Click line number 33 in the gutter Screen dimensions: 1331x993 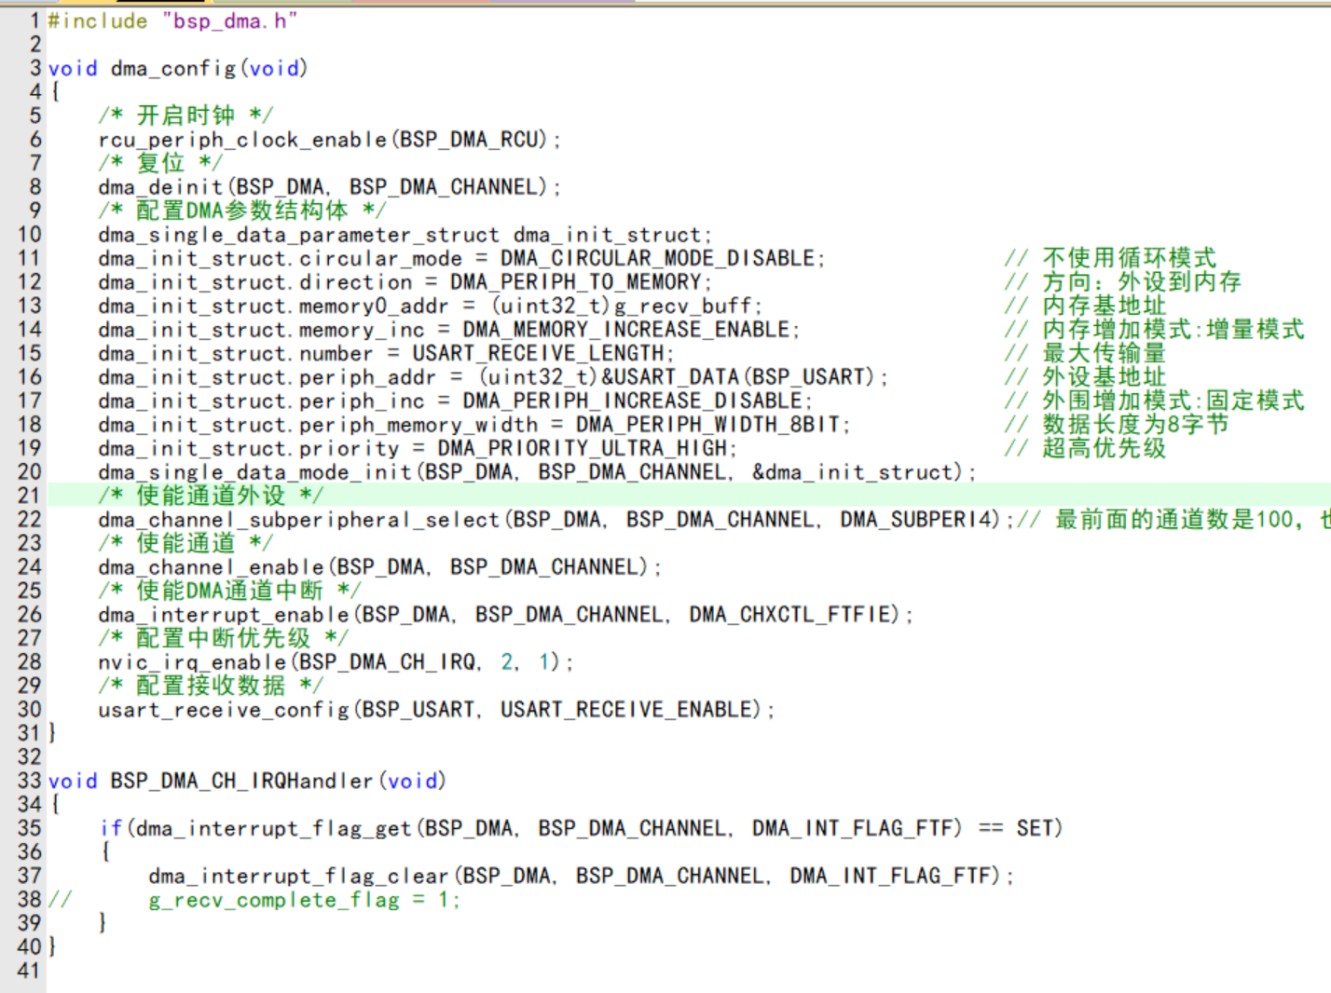(29, 781)
